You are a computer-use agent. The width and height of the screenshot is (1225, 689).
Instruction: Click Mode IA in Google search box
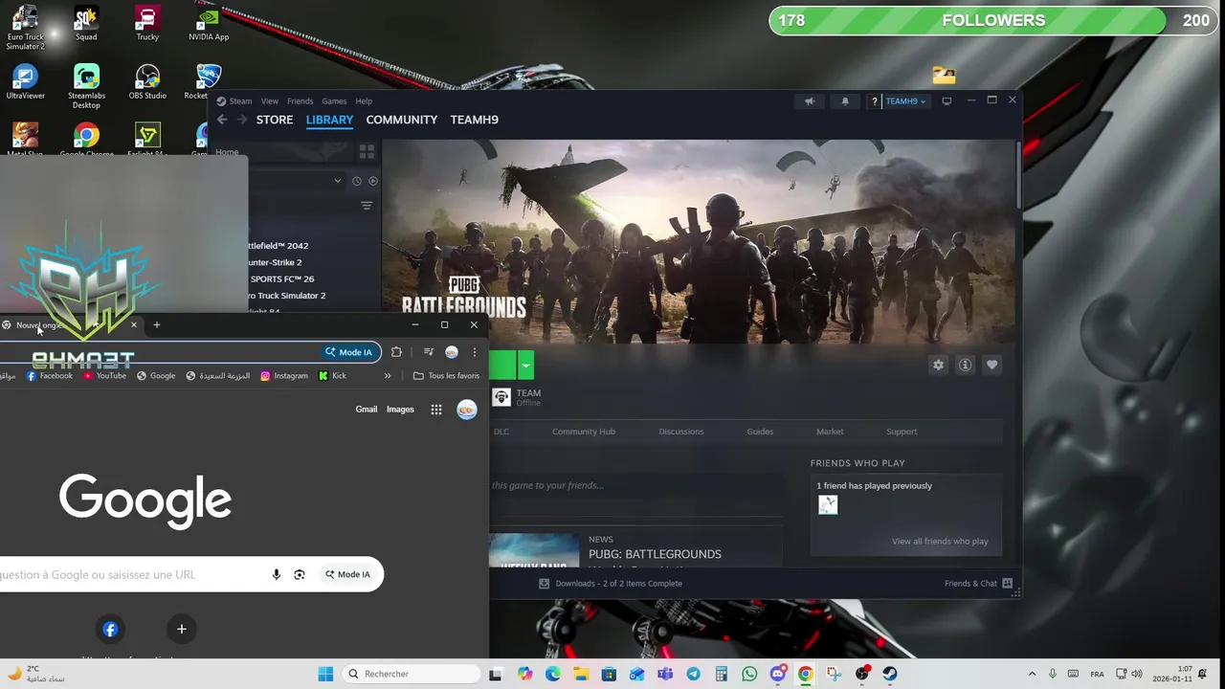[347, 574]
